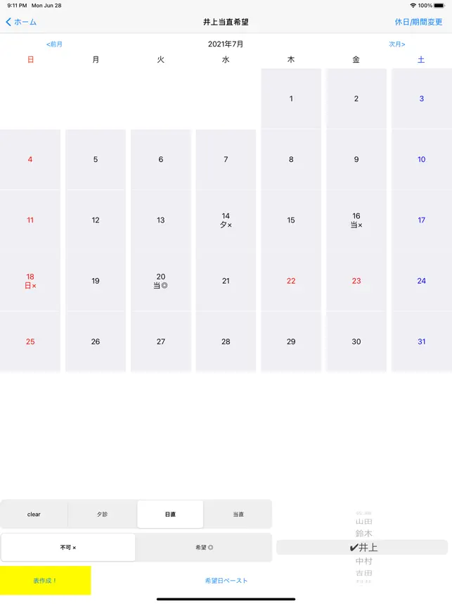Screen dimensions: 452x604
Task: Select the 日直 segment
Action: [170, 515]
